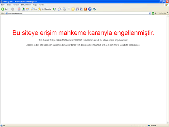The width and height of the screenshot is (169, 127).
Task: Go to home page via house icon
Action: coord(27,9)
